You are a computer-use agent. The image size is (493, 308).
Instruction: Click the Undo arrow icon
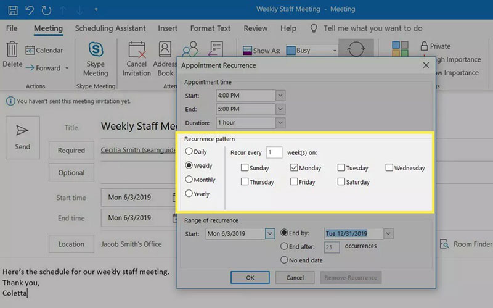coord(30,10)
